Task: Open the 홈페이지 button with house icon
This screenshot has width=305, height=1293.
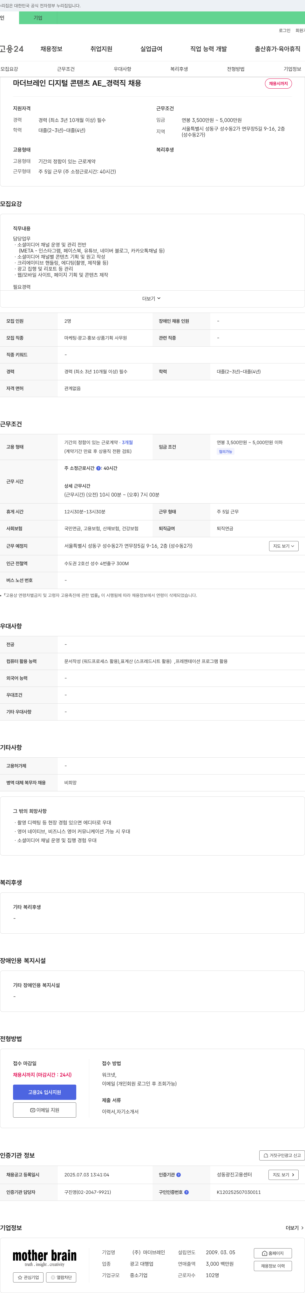Action: click(x=273, y=1253)
